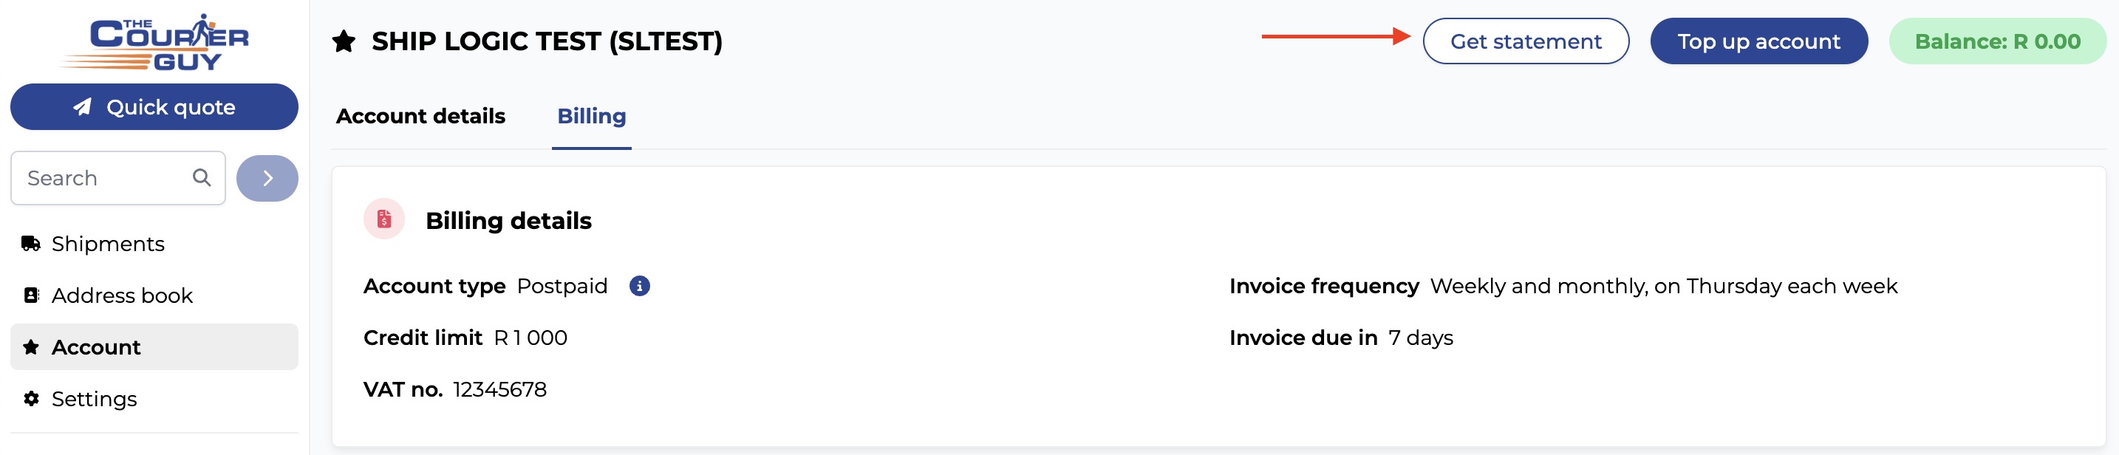This screenshot has width=2119, height=455.
Task: Click the Account type info icon
Action: click(639, 286)
